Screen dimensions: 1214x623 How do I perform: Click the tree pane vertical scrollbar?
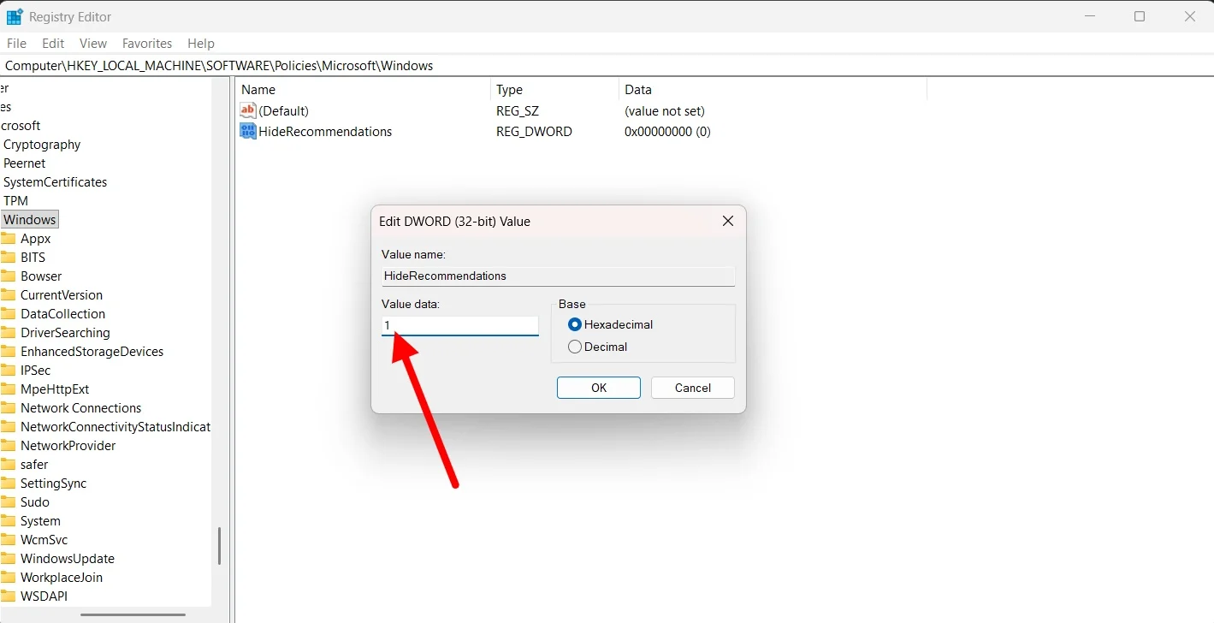tap(219, 545)
